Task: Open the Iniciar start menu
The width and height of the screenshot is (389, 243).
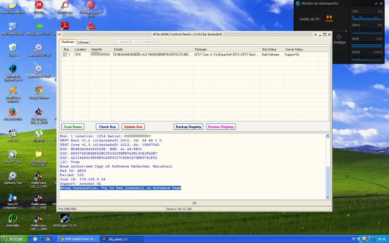Action: (x=15, y=239)
